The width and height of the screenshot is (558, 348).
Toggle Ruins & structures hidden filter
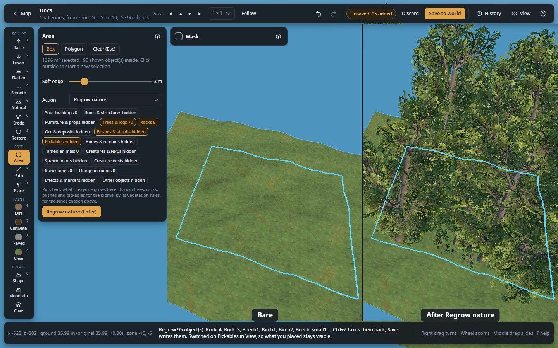(x=110, y=113)
